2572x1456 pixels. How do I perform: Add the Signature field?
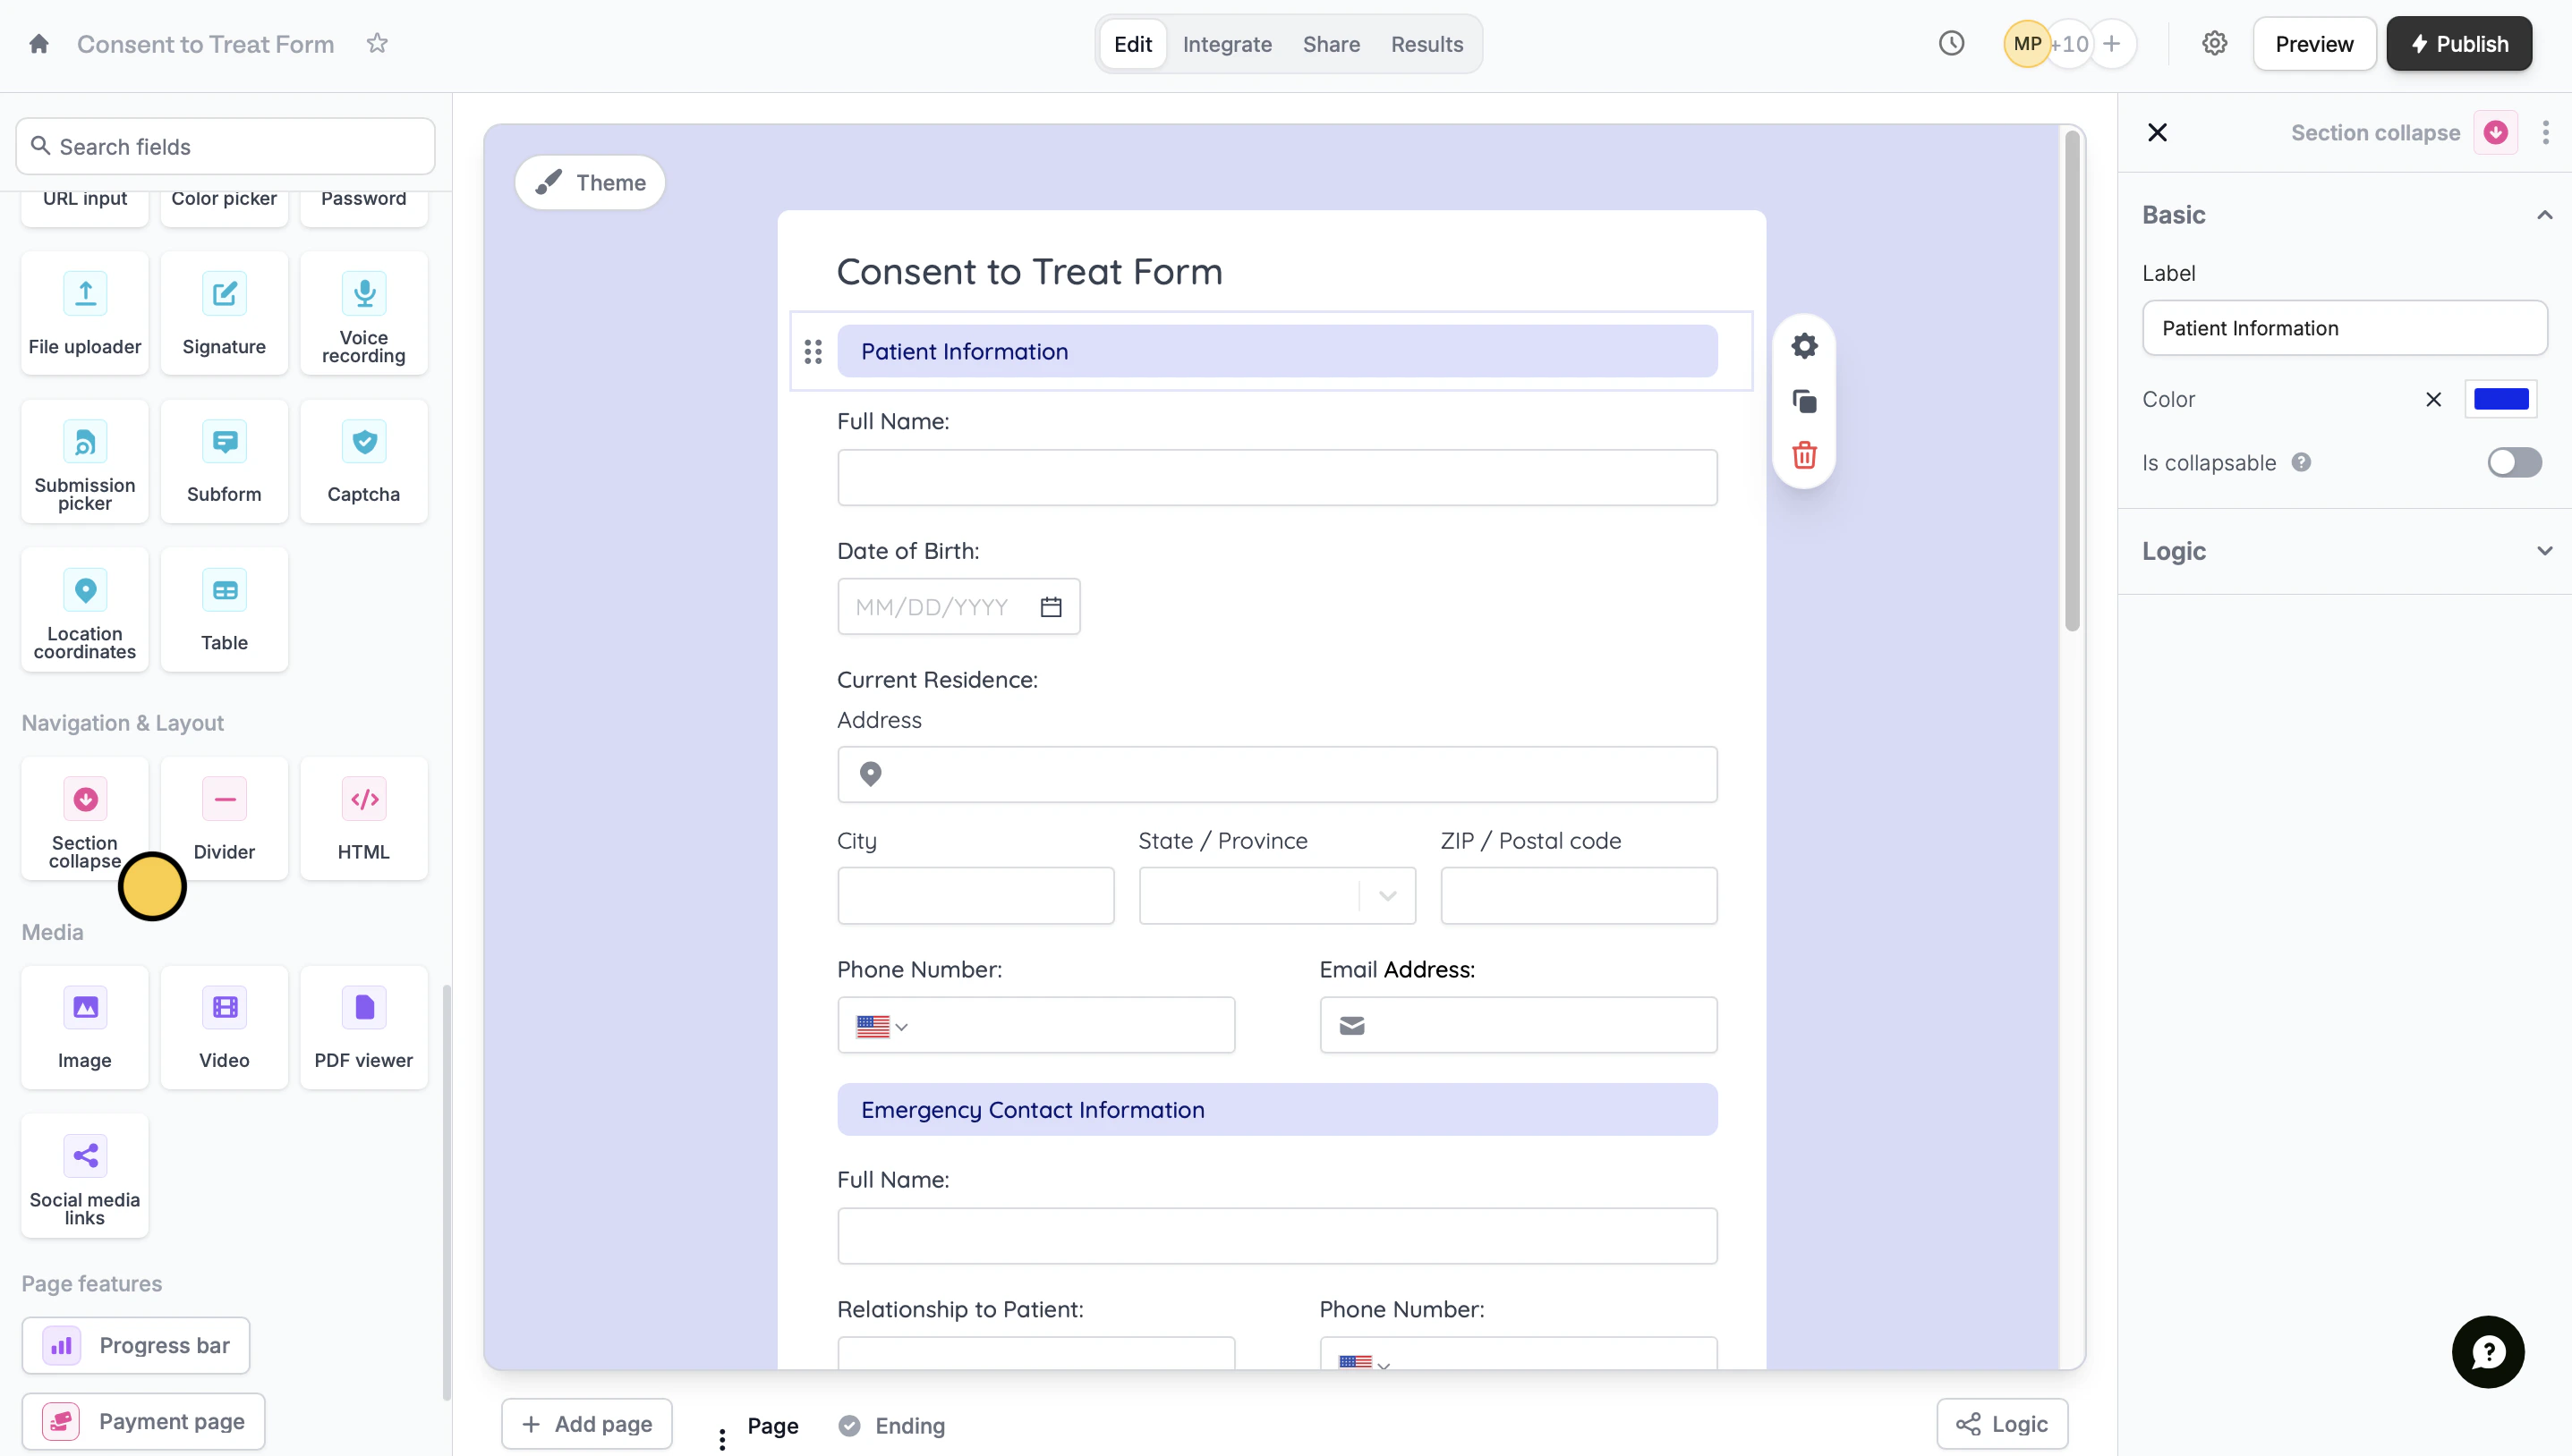[x=224, y=314]
